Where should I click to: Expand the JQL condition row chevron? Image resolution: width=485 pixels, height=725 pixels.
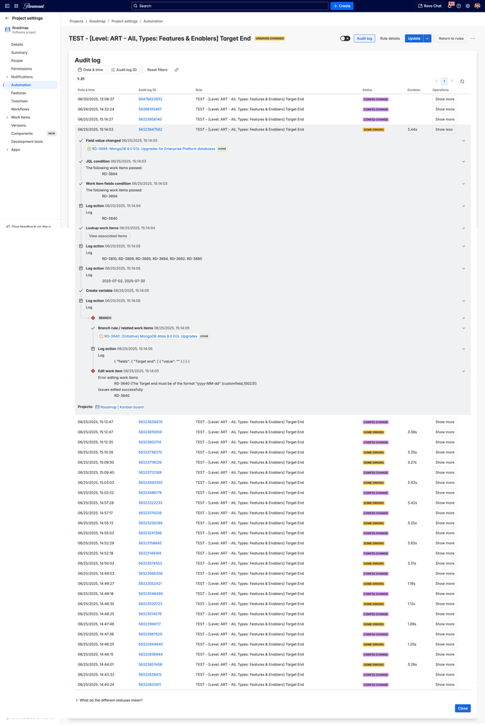463,160
